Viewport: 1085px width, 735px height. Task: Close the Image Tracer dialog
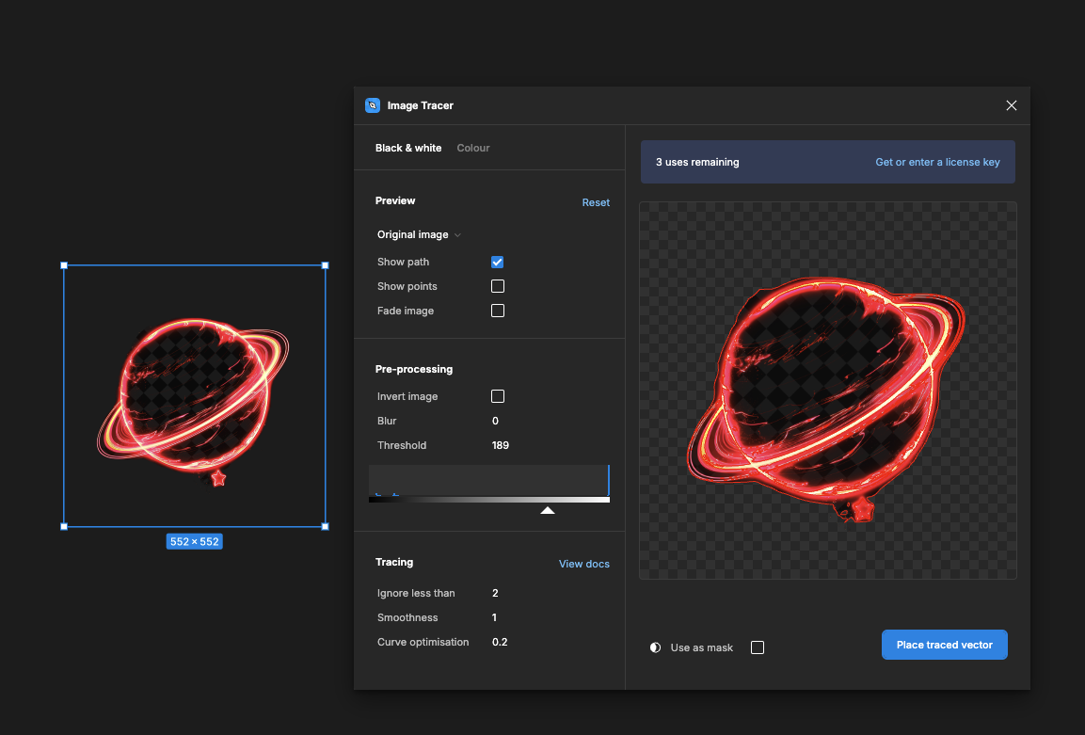[x=1011, y=105]
